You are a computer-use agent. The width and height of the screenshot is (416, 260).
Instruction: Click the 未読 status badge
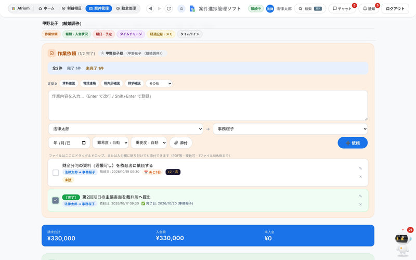click(68, 180)
